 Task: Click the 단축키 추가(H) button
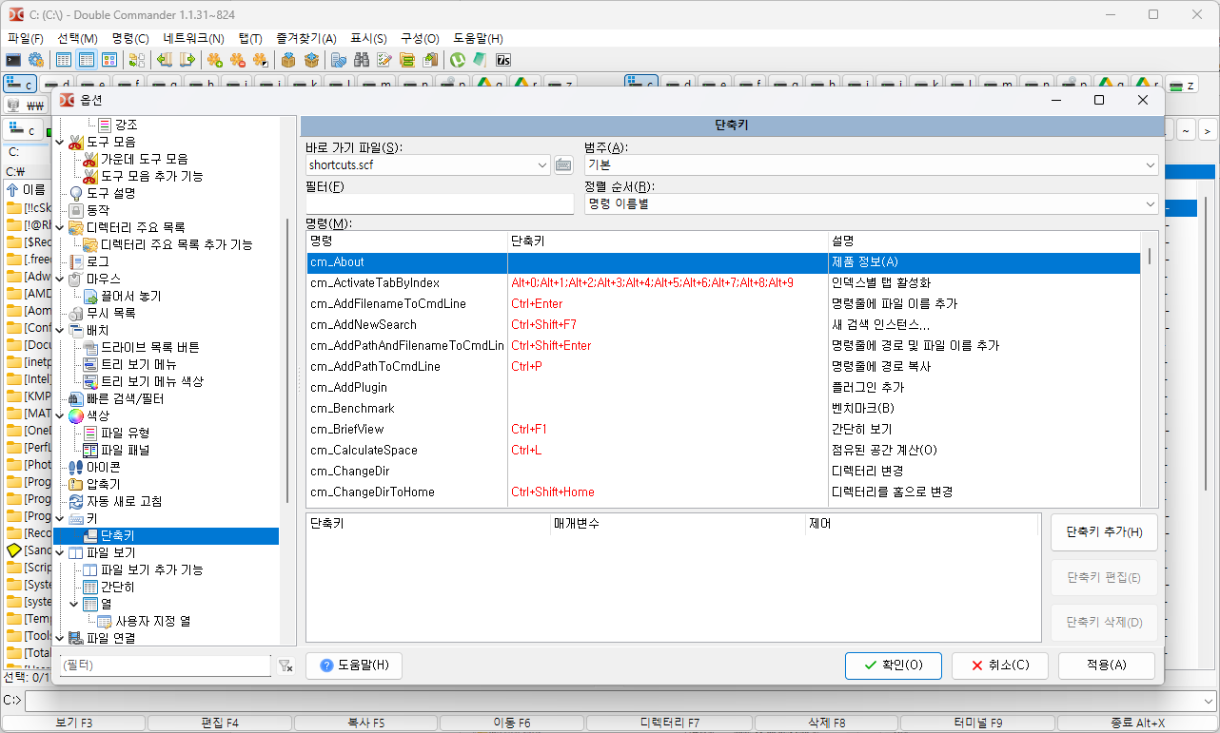[x=1104, y=532]
